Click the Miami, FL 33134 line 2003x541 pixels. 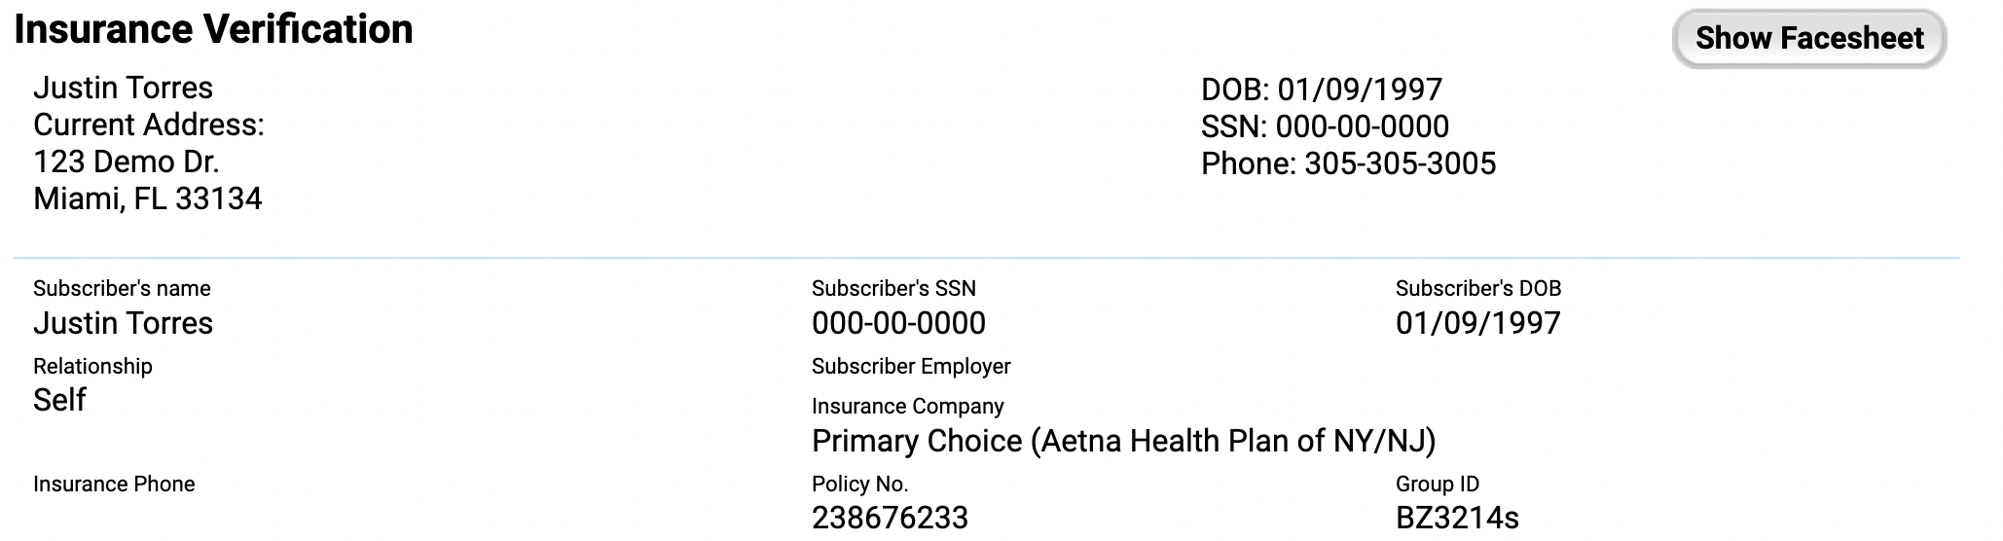point(147,198)
